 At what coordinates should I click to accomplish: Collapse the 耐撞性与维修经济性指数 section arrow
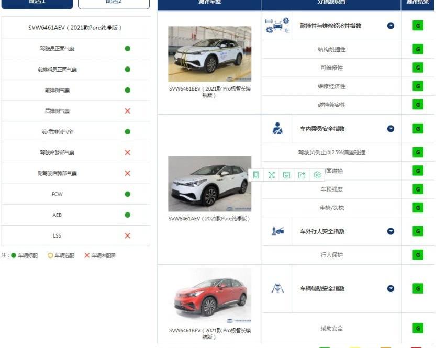391,26
